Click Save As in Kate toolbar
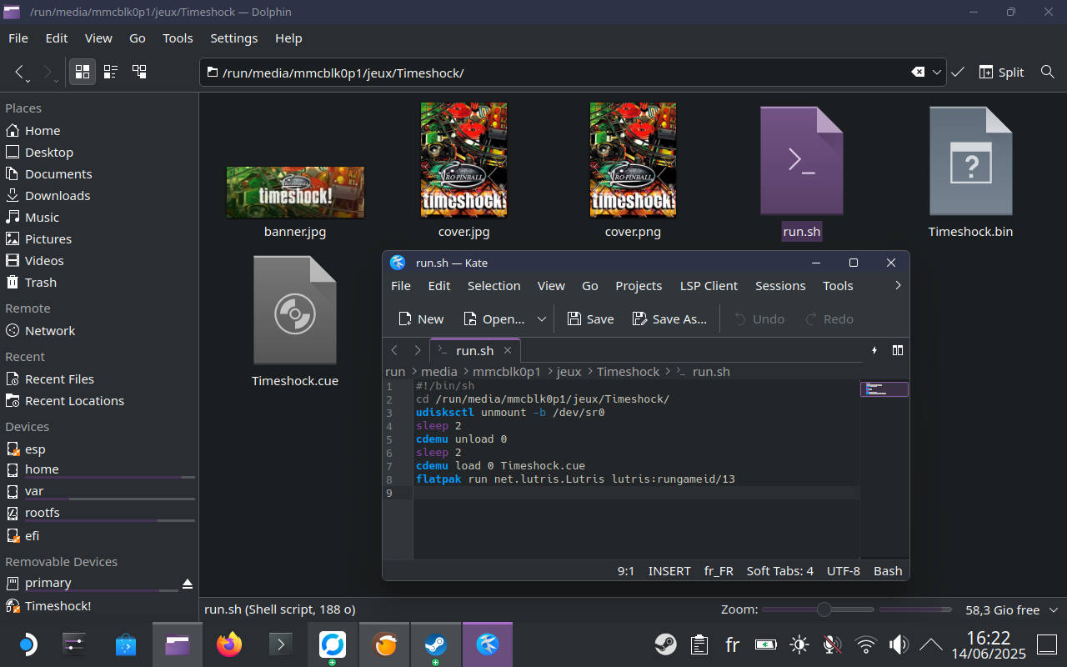The height and width of the screenshot is (667, 1067). click(669, 319)
